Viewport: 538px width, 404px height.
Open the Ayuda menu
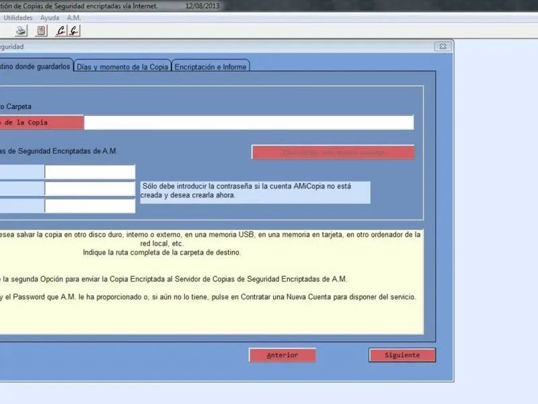tap(49, 18)
